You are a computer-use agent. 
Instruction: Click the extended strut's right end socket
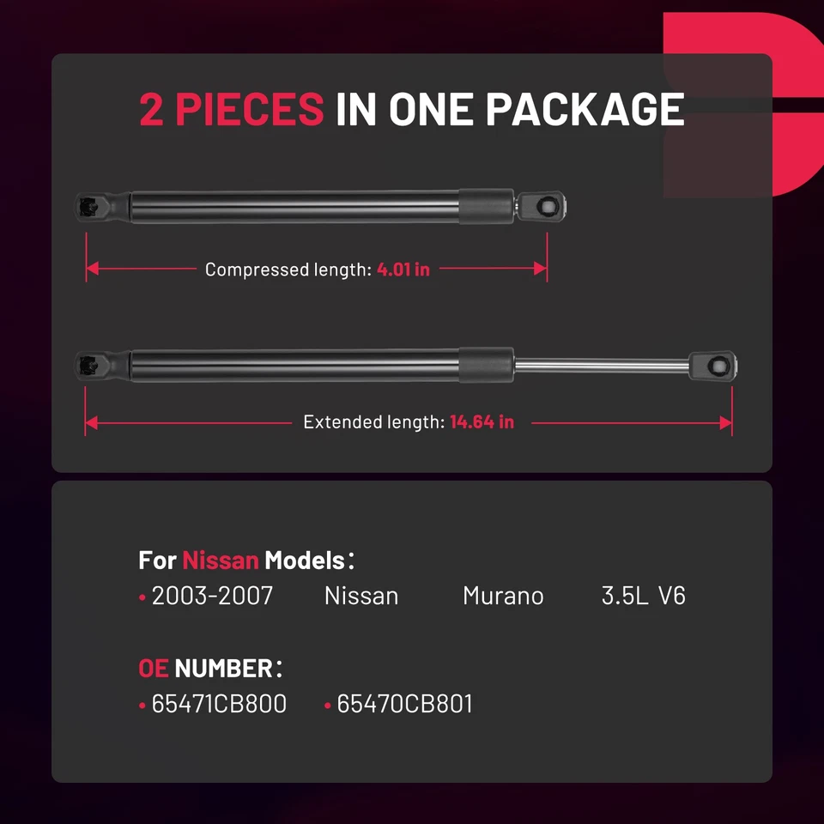pos(713,366)
